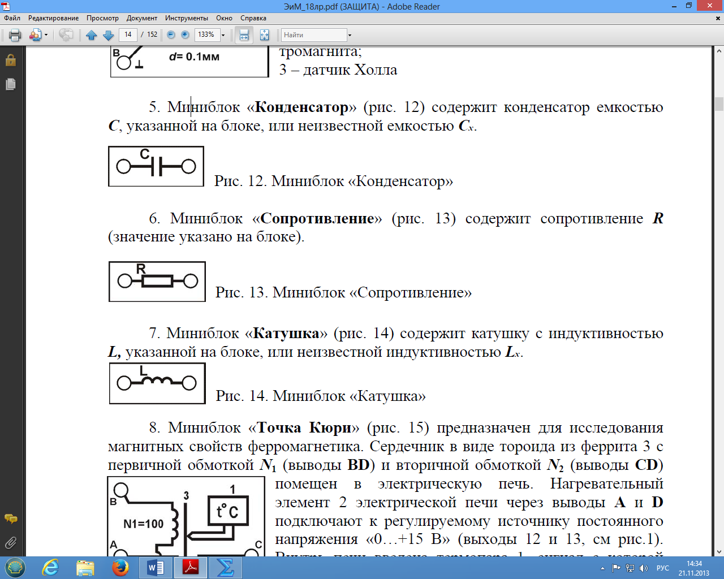The width and height of the screenshot is (724, 579).
Task: Toggle fit width scrolling mode icon
Action: 244,35
